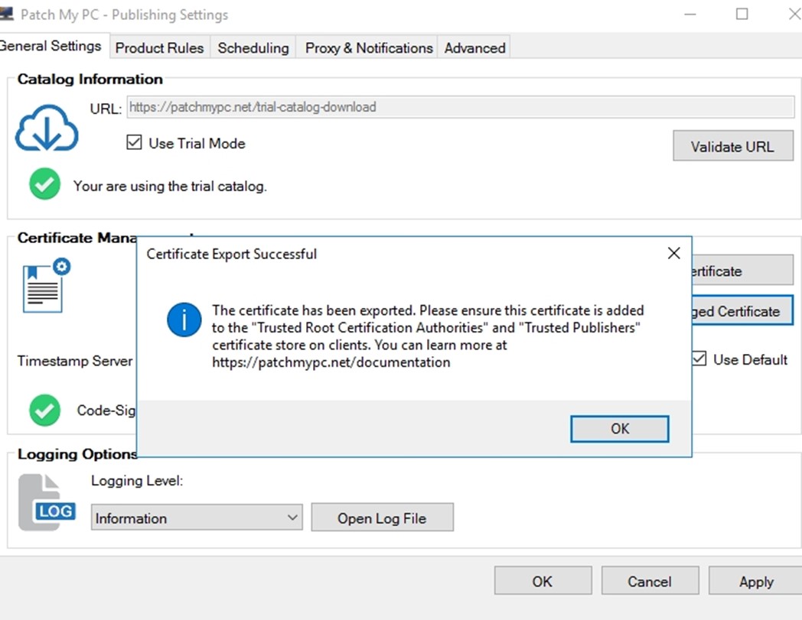This screenshot has width=802, height=620.
Task: Click the cloud download catalog icon
Action: click(47, 128)
